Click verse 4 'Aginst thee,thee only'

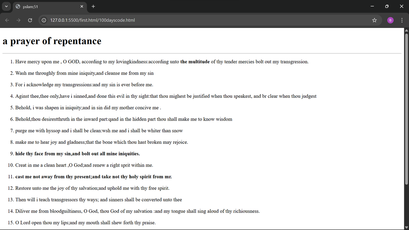coord(166,96)
